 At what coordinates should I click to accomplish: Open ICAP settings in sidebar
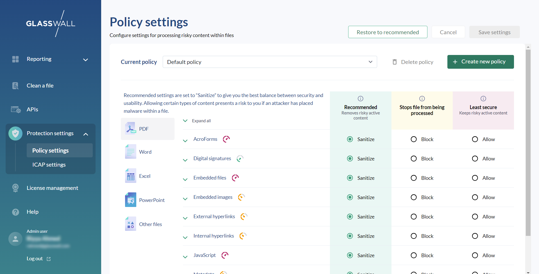coord(49,165)
